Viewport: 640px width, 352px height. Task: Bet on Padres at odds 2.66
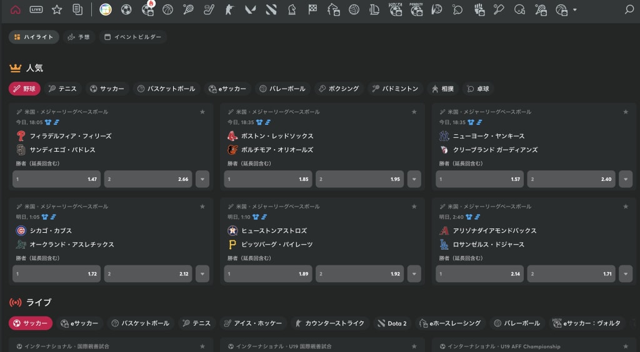click(x=148, y=179)
